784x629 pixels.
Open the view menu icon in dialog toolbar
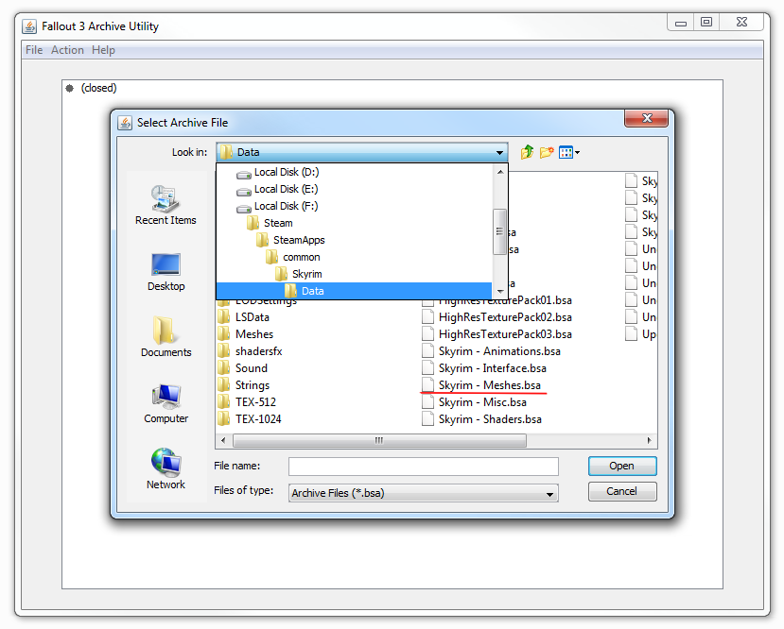pyautogui.click(x=569, y=152)
